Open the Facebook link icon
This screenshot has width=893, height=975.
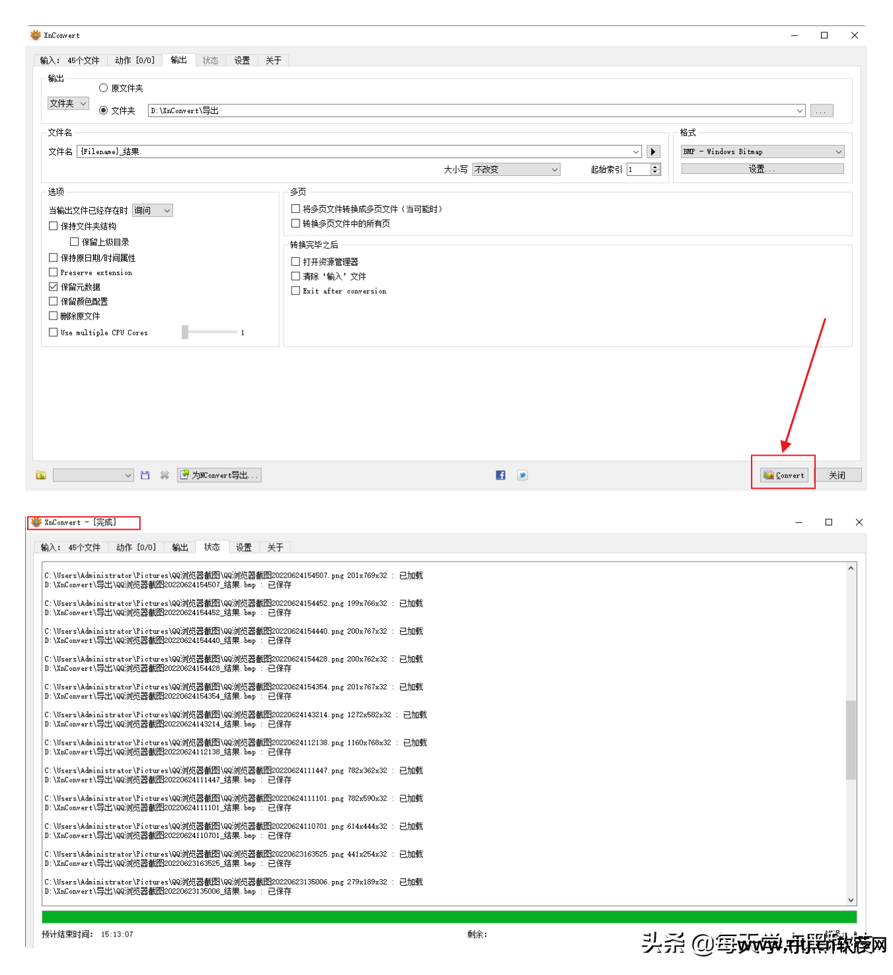(x=500, y=475)
